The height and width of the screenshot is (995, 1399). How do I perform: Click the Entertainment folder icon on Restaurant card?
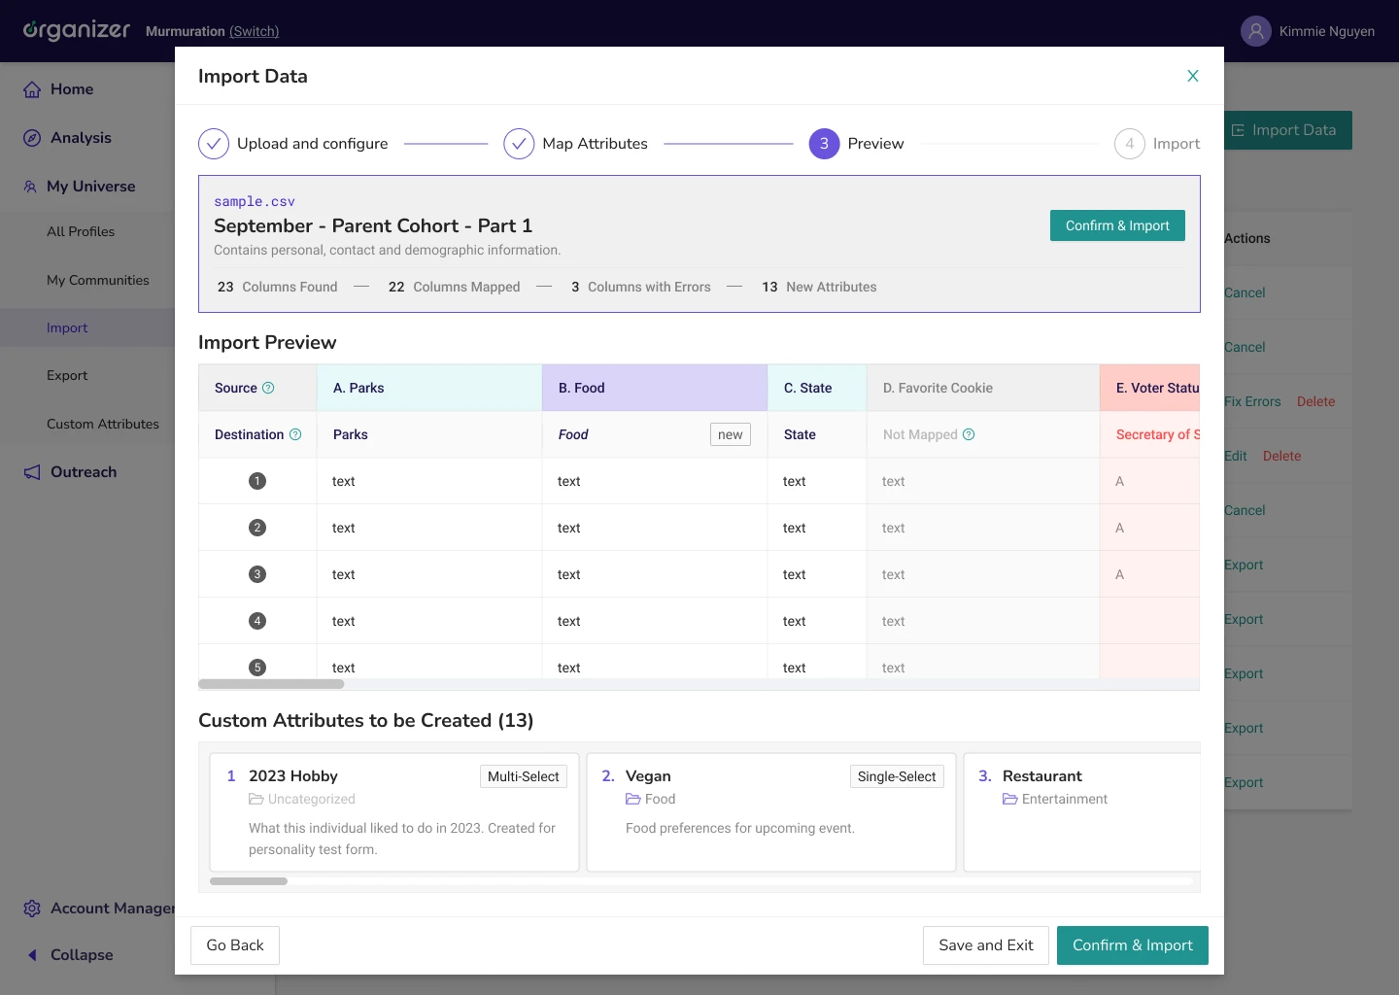pos(1010,799)
